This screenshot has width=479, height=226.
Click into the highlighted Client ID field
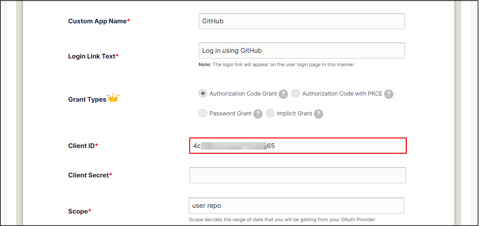click(298, 146)
